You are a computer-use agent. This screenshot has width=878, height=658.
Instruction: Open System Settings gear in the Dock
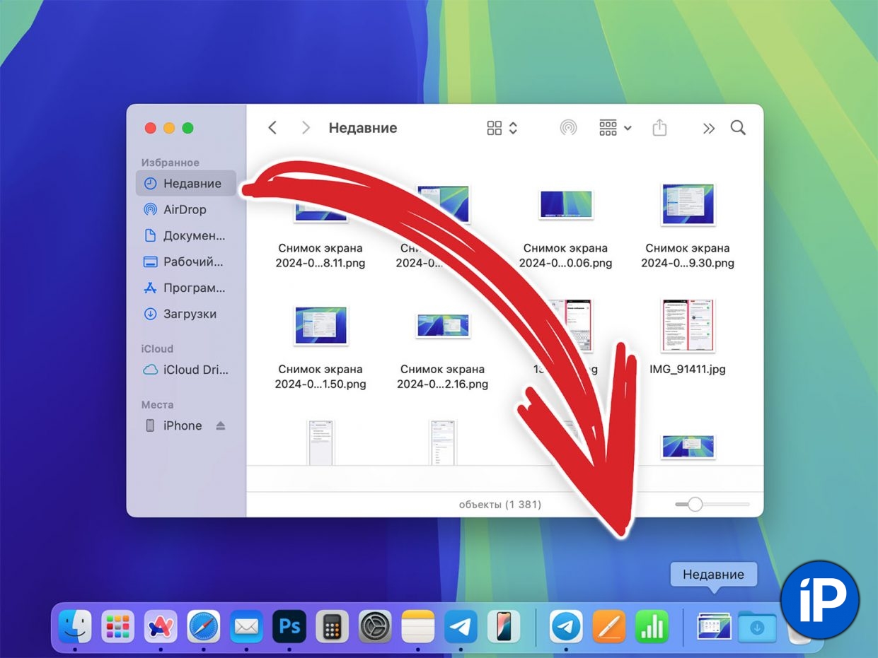pos(375,625)
